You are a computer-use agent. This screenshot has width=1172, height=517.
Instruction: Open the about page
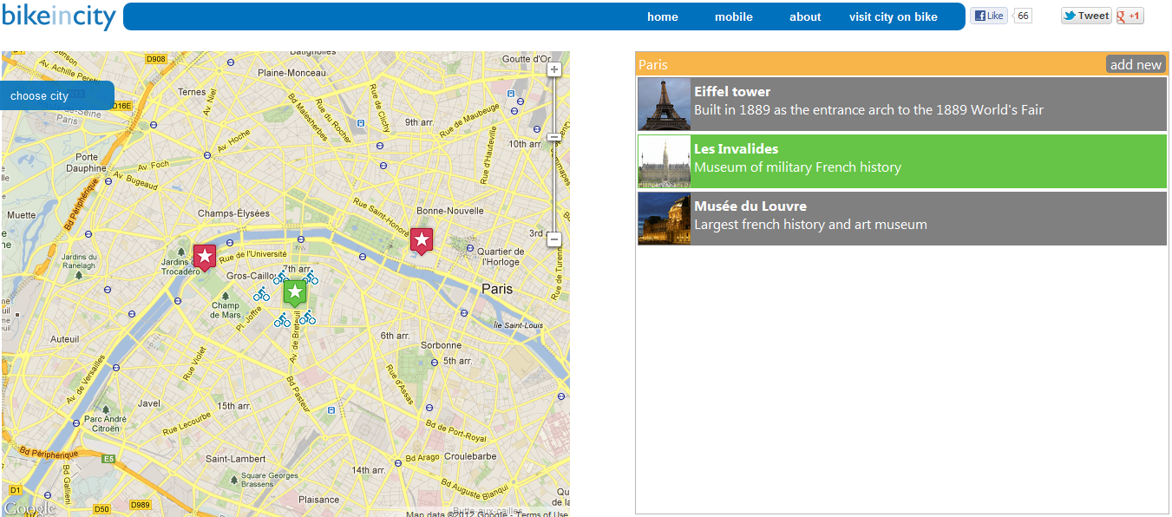tap(805, 16)
